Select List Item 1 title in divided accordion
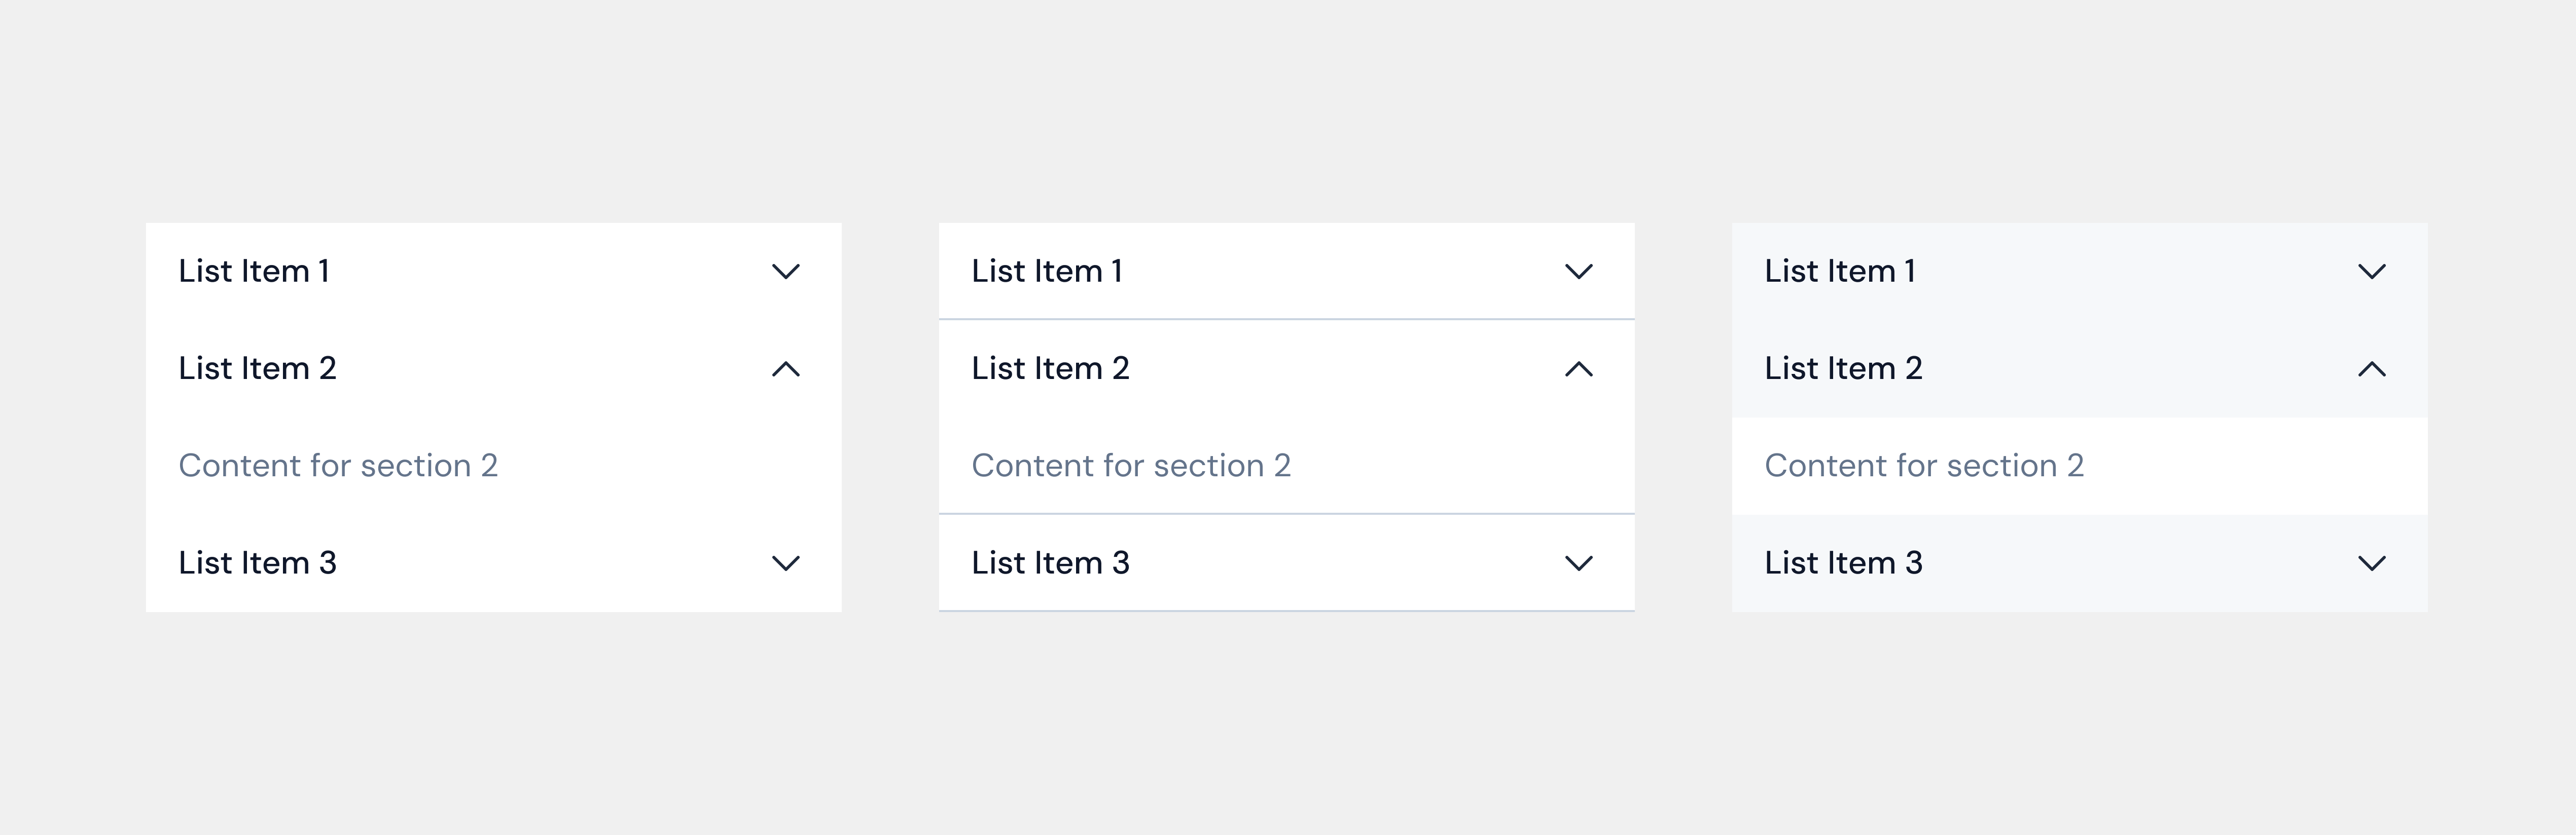The width and height of the screenshot is (2576, 835). pyautogui.click(x=1047, y=271)
